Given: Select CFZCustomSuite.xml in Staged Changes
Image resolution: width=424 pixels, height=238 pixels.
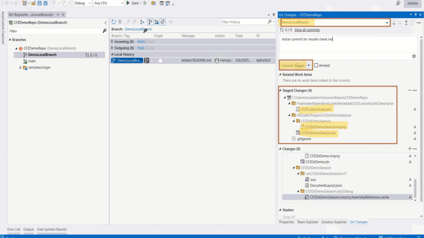Looking at the screenshot, I should (x=316, y=109).
